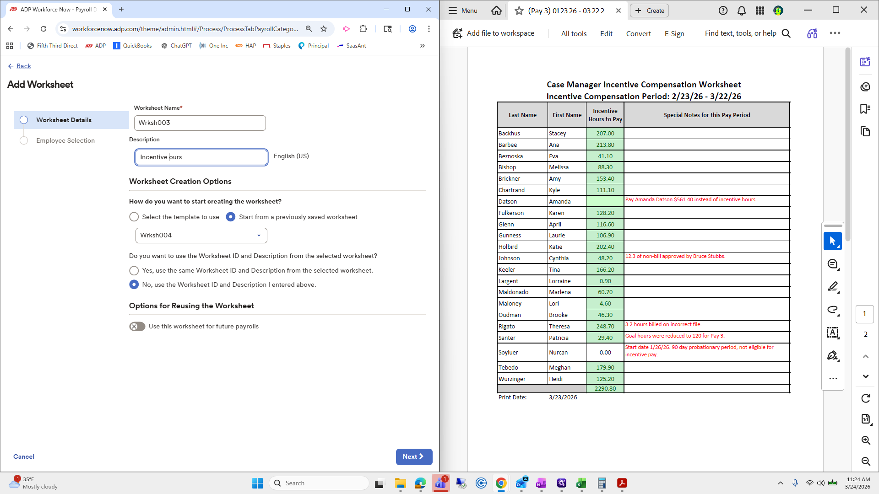
Task: Click the Back link
Action: [x=23, y=66]
